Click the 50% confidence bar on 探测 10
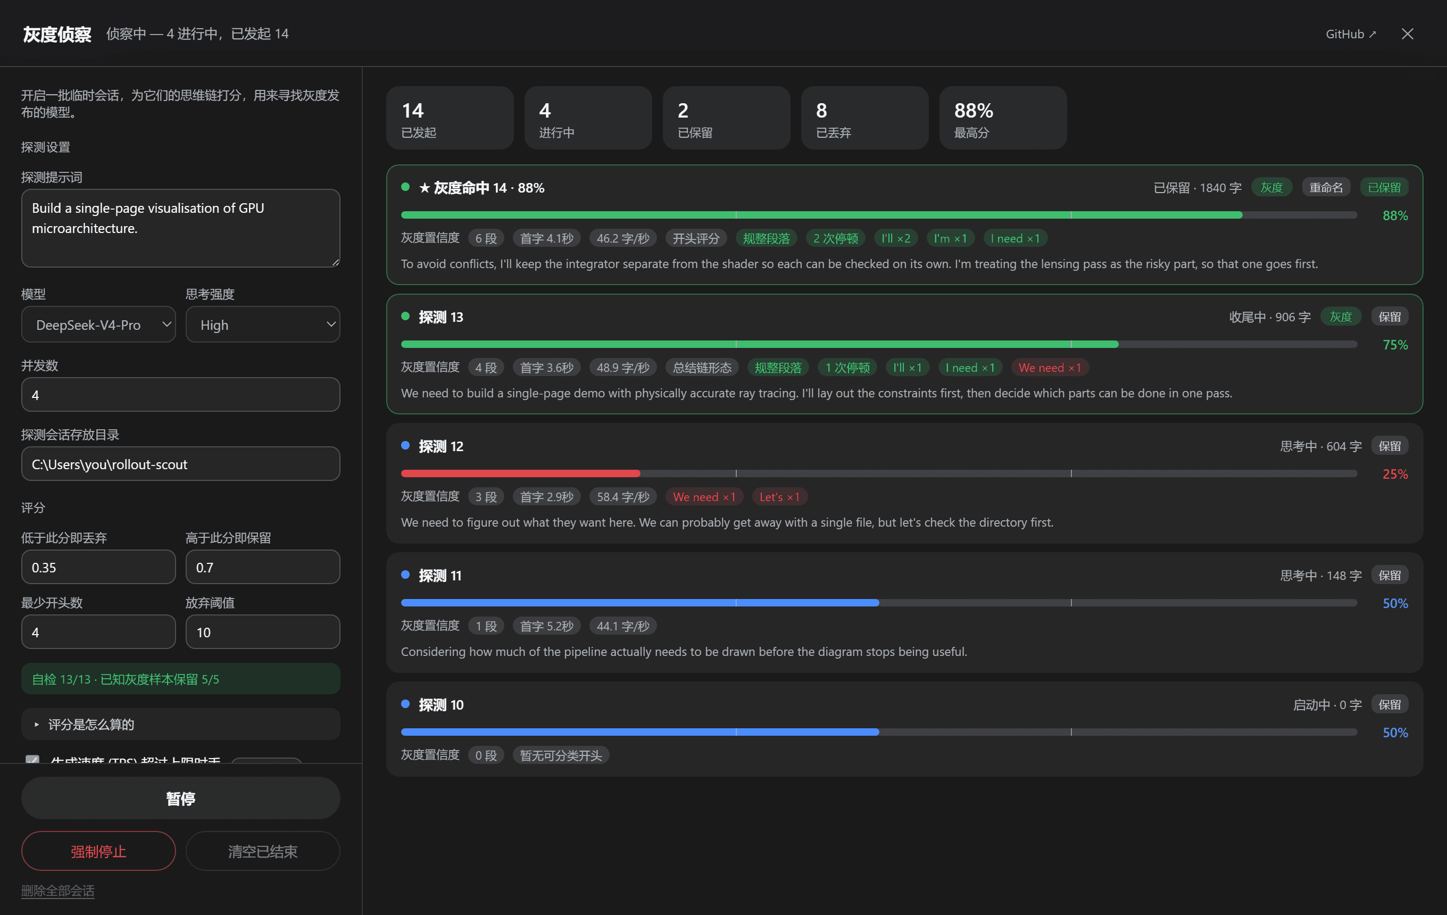1447x915 pixels. click(x=878, y=732)
